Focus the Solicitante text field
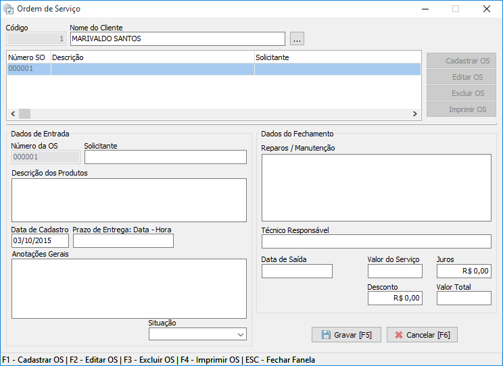 [x=165, y=157]
